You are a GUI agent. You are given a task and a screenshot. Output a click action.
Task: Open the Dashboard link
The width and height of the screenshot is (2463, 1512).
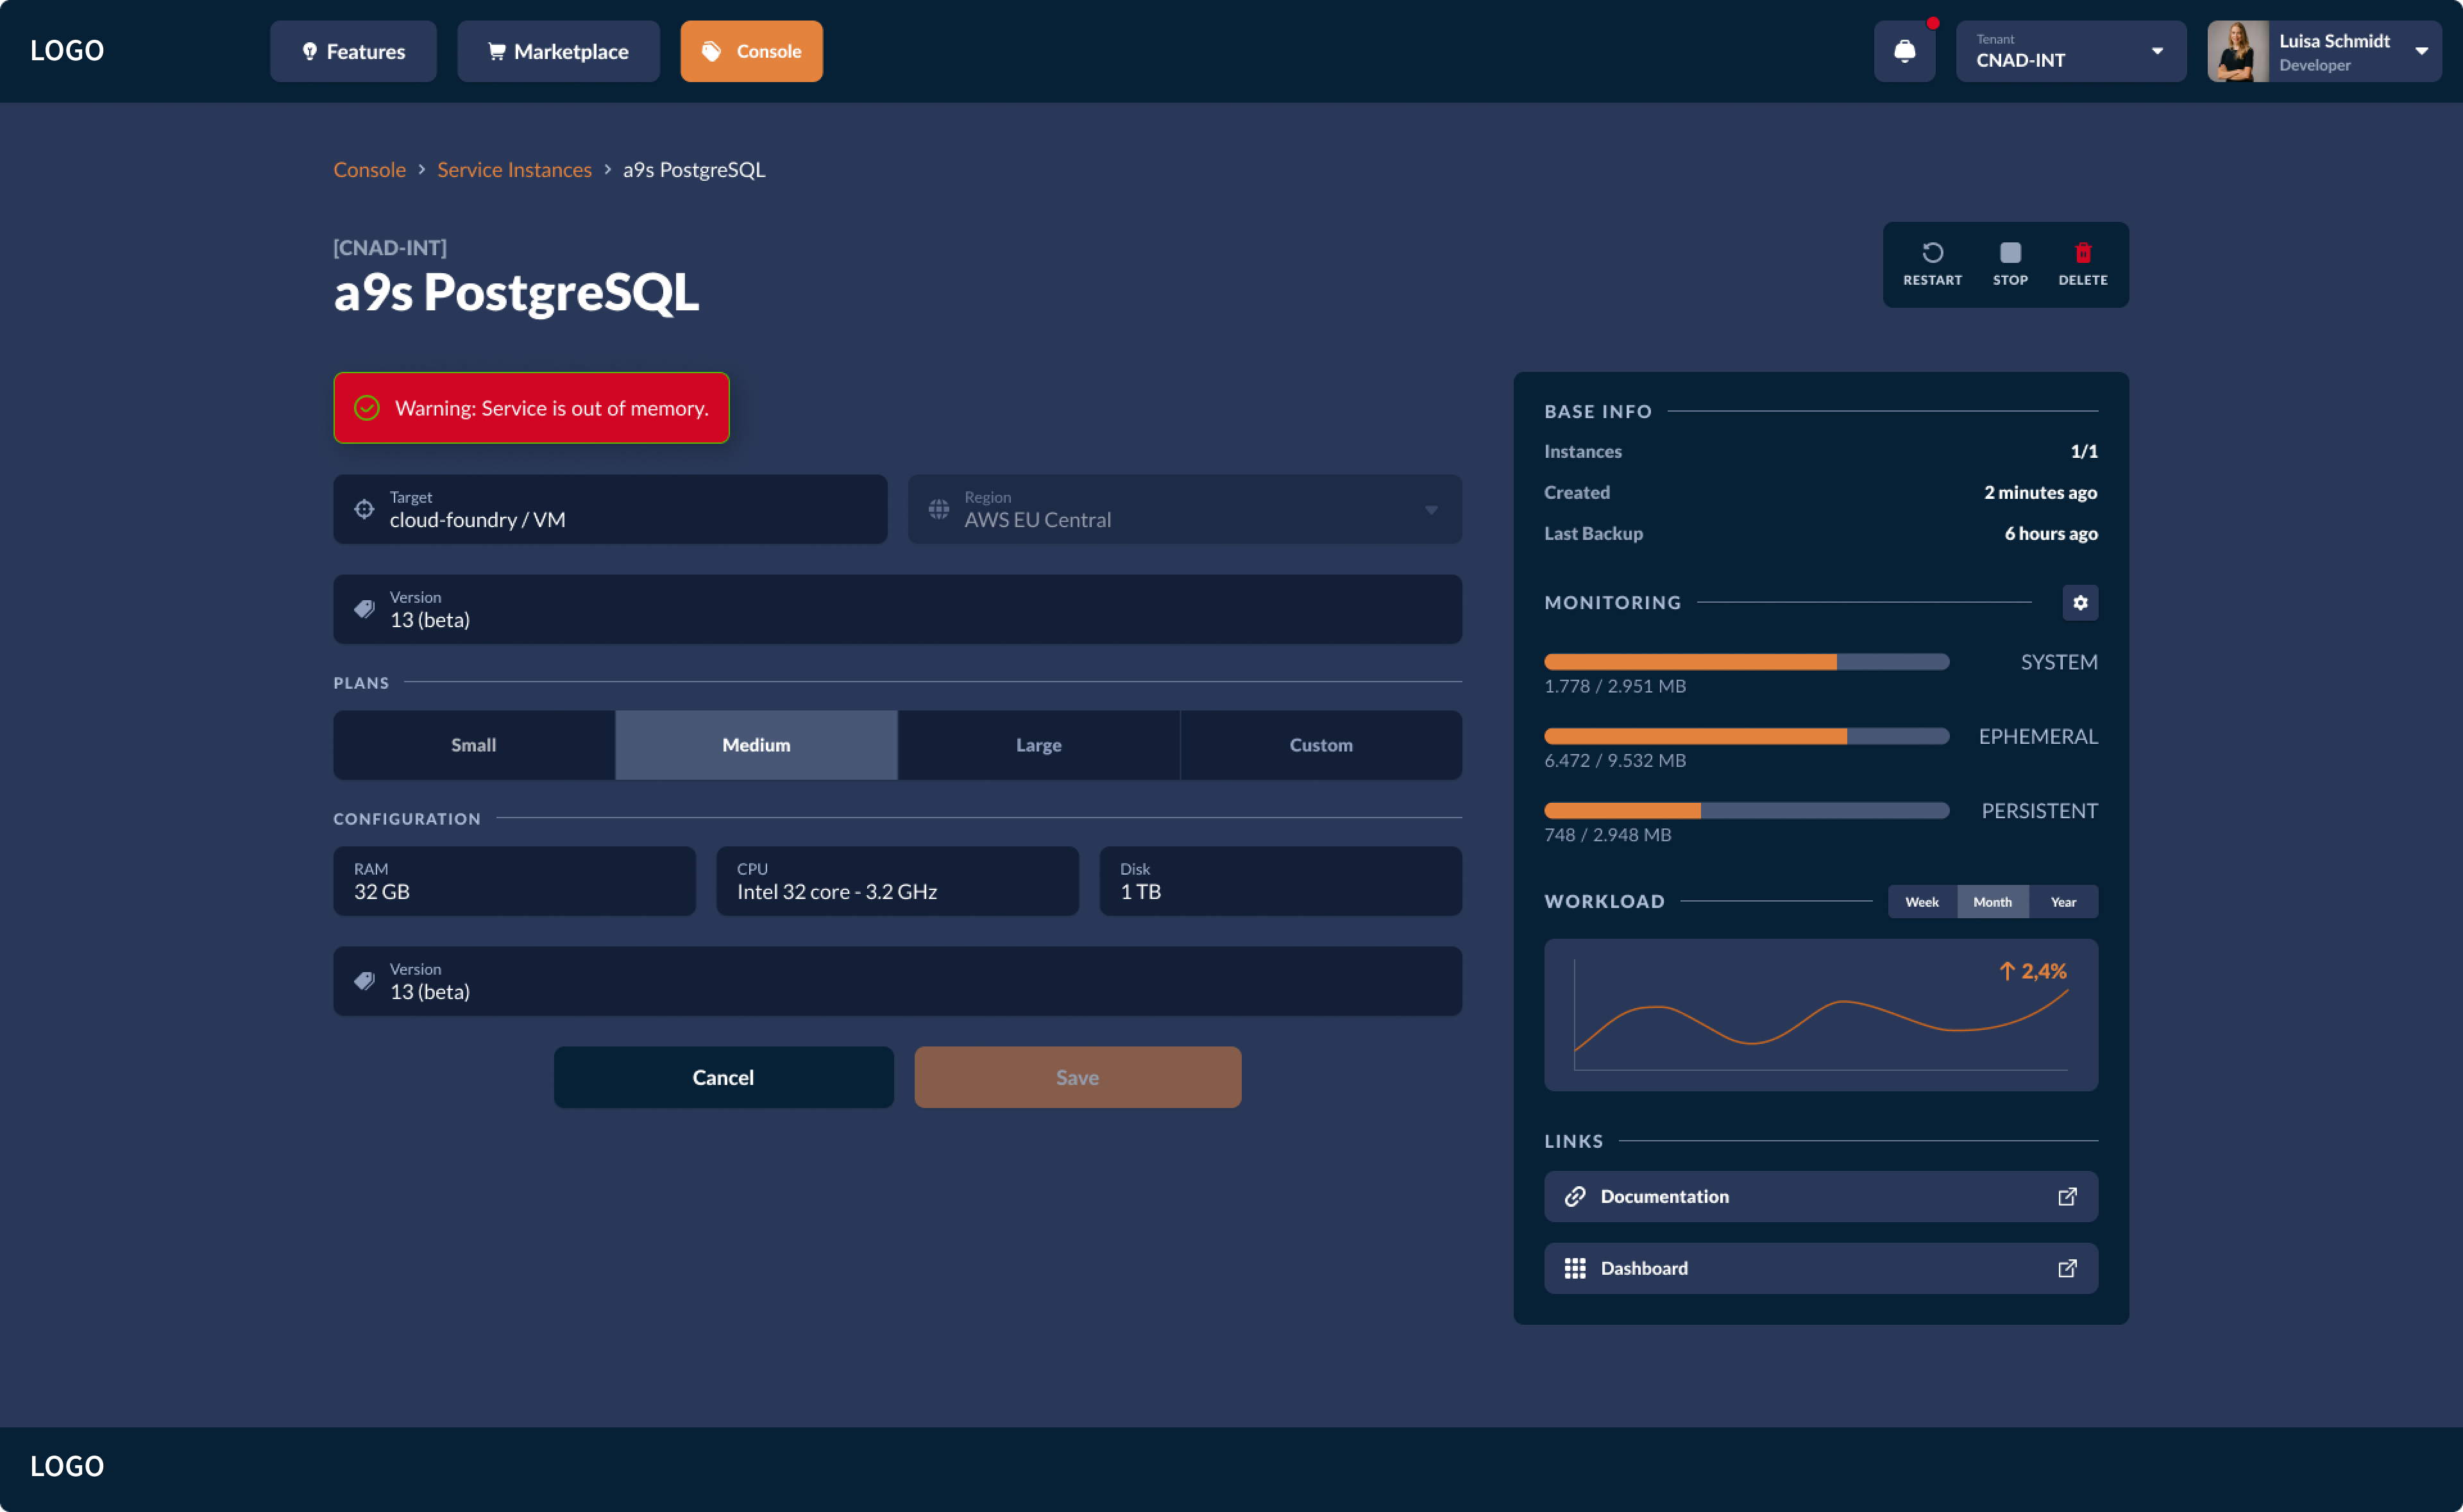[x=1821, y=1269]
